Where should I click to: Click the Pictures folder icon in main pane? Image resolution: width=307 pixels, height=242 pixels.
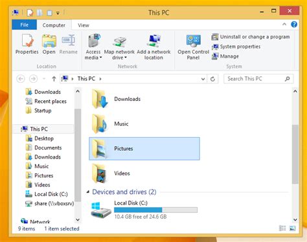pyautogui.click(x=99, y=149)
